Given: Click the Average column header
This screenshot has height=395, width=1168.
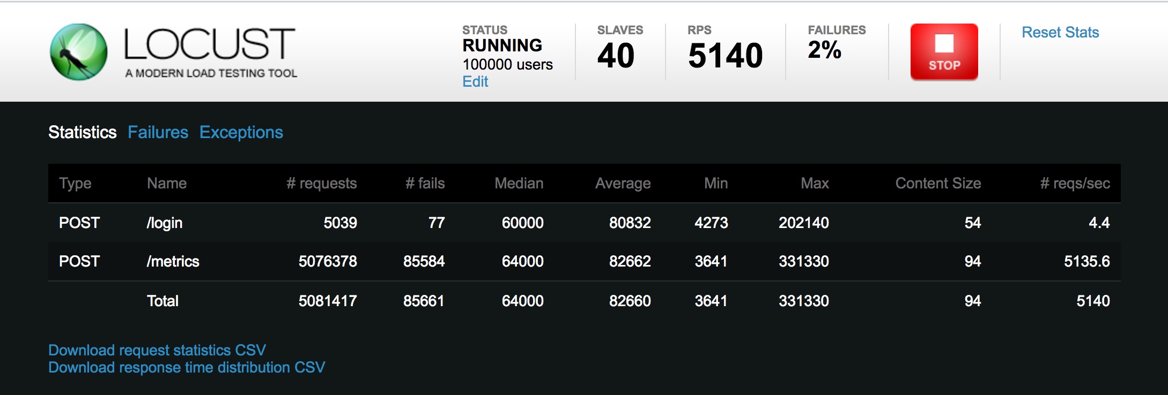Looking at the screenshot, I should coord(623,184).
